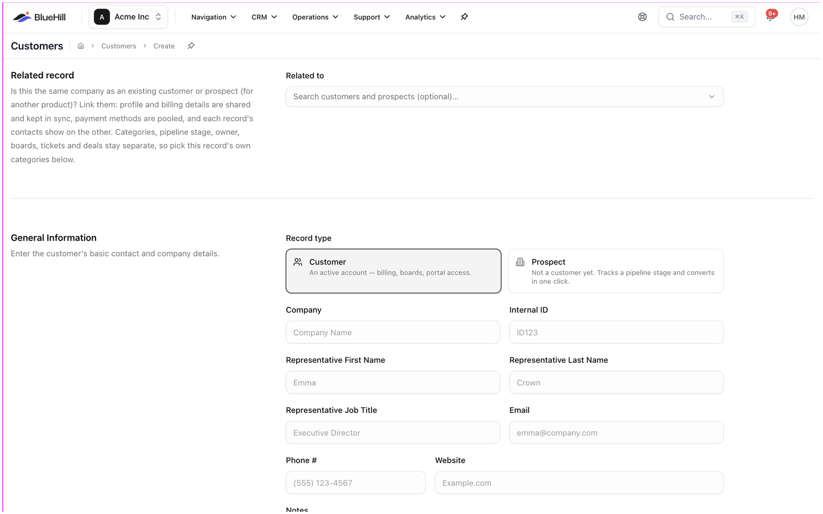Click the Company Name field
Image resolution: width=823 pixels, height=514 pixels.
pyautogui.click(x=393, y=332)
